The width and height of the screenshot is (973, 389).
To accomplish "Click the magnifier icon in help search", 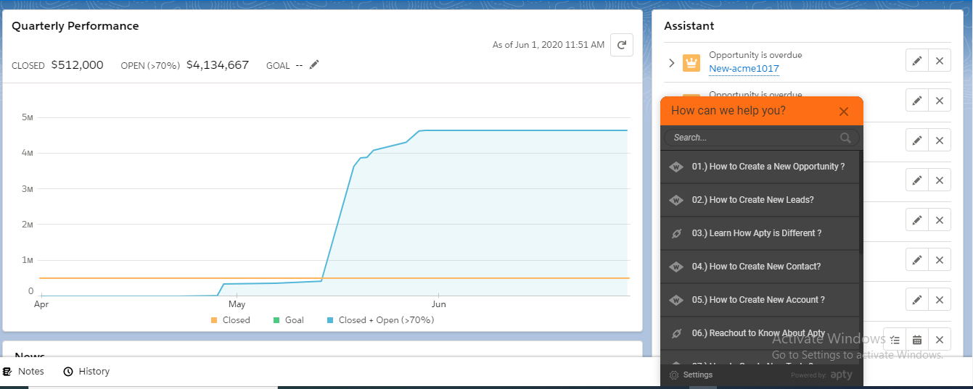I will [845, 138].
